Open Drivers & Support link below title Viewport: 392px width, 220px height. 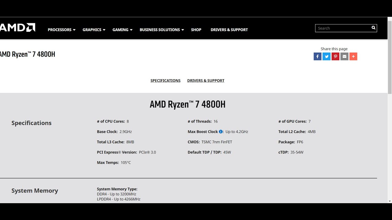206,81
